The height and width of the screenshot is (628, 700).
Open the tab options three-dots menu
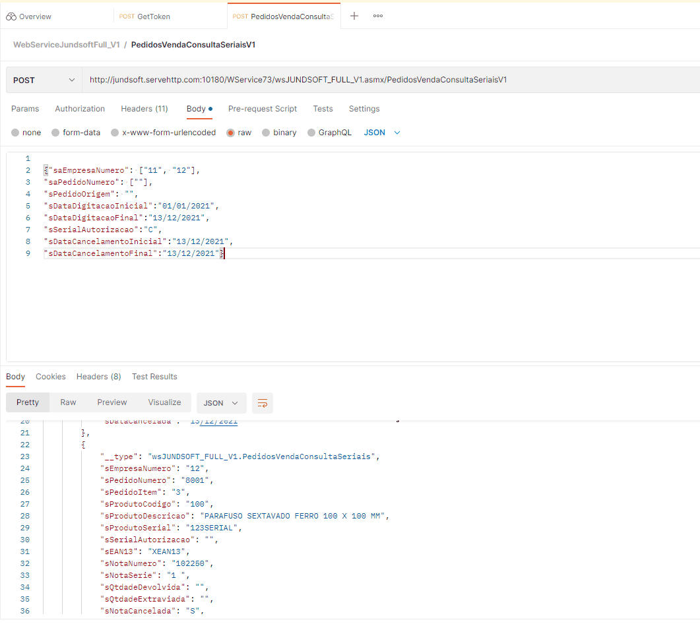378,16
